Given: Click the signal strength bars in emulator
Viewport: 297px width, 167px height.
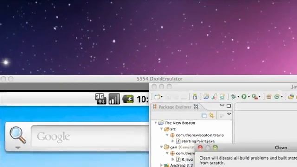Looking at the screenshot, I should pyautogui.click(x=114, y=99).
